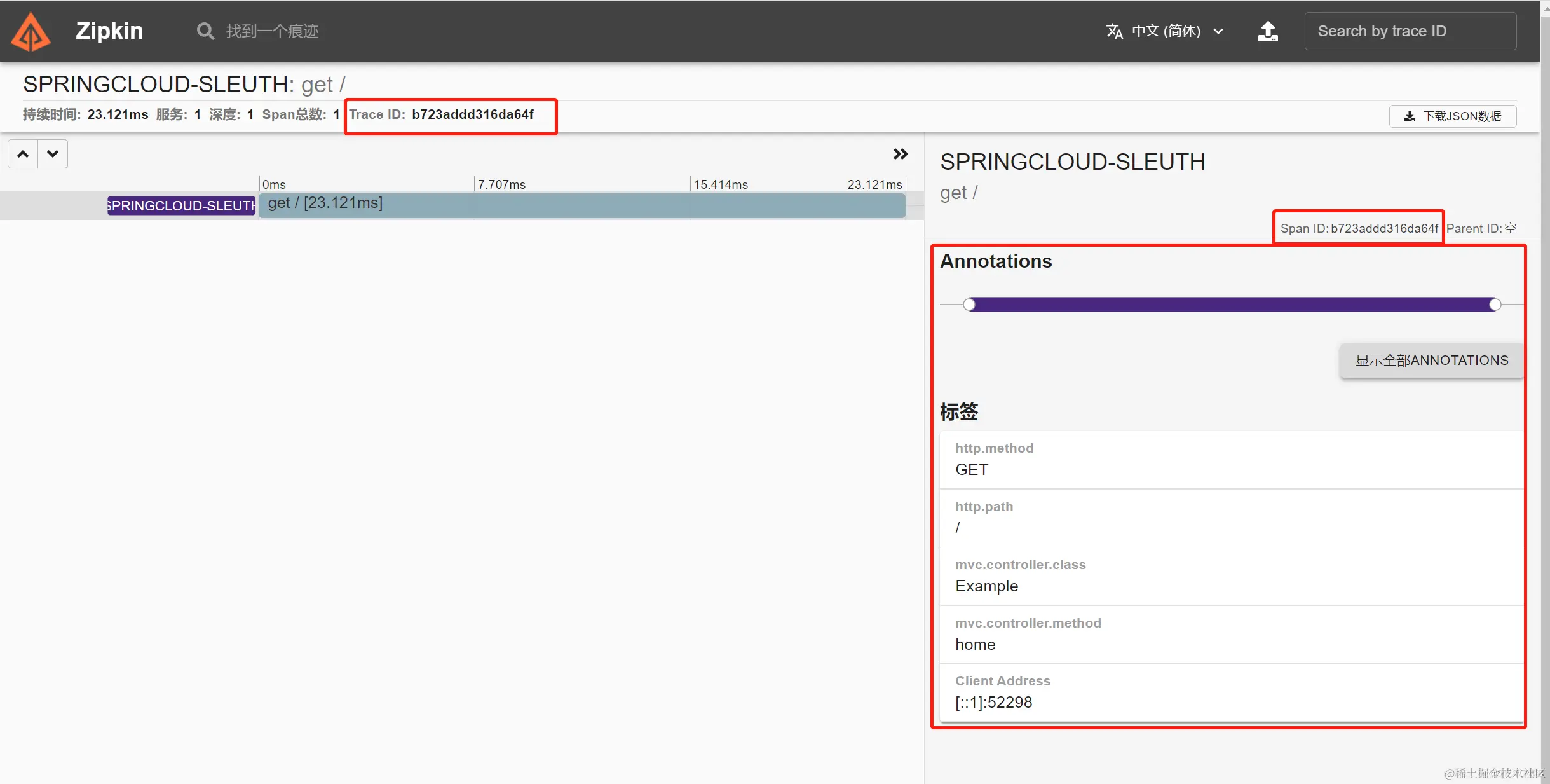This screenshot has width=1550, height=784.
Task: Click SPRINGCLOUD-SLEUTH service label in timeline
Action: [181, 205]
